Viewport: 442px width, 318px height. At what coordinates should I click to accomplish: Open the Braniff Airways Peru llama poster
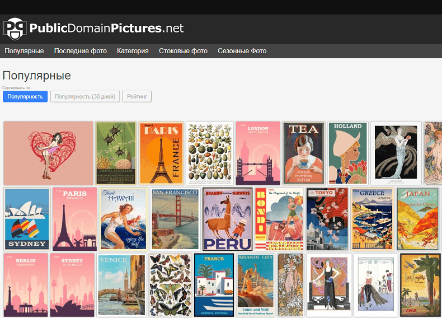tap(228, 219)
